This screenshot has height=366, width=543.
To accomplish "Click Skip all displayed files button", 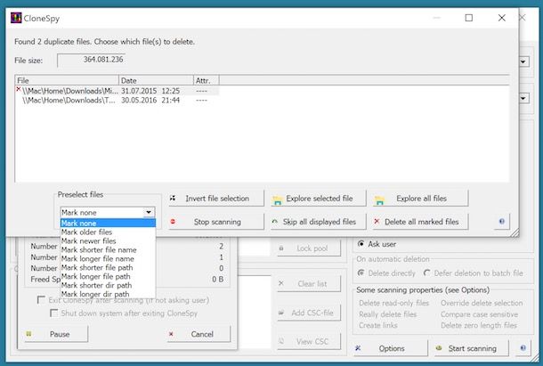I will (x=318, y=222).
